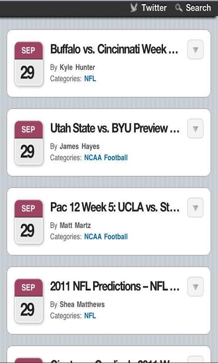Expand the Pac 12 Week 5 post arrow
The image size is (218, 363).
(x=195, y=207)
